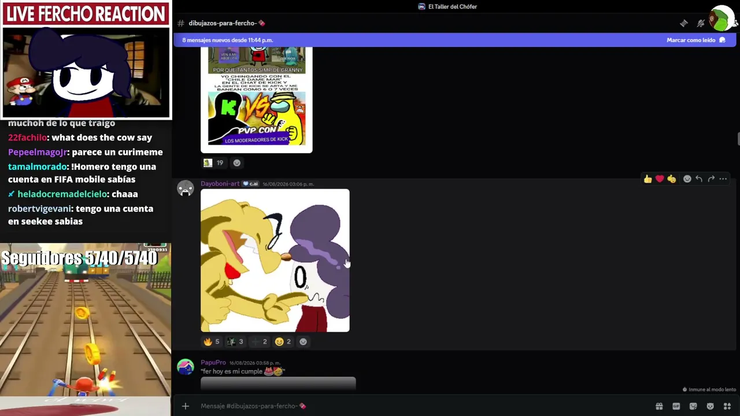Toggle the reaction with count 3
The height and width of the screenshot is (416, 740).
click(x=235, y=341)
